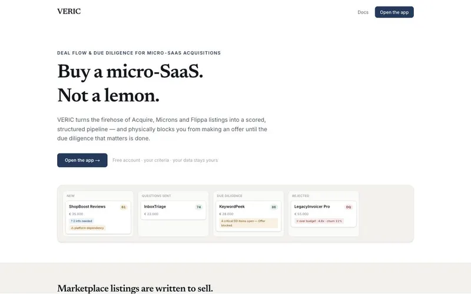Select the REJECTED column header

click(x=301, y=196)
